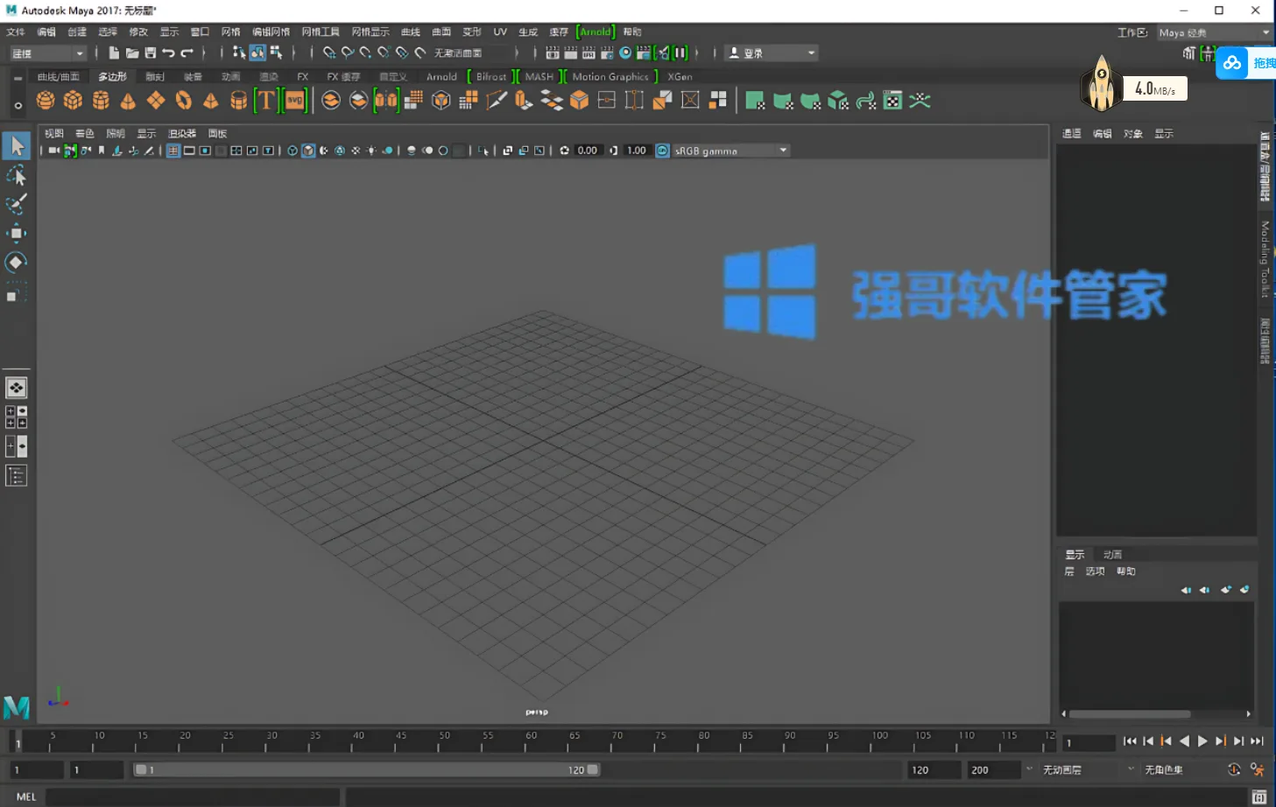The width and height of the screenshot is (1276, 807).
Task: Activate the Move tool
Action: (17, 233)
